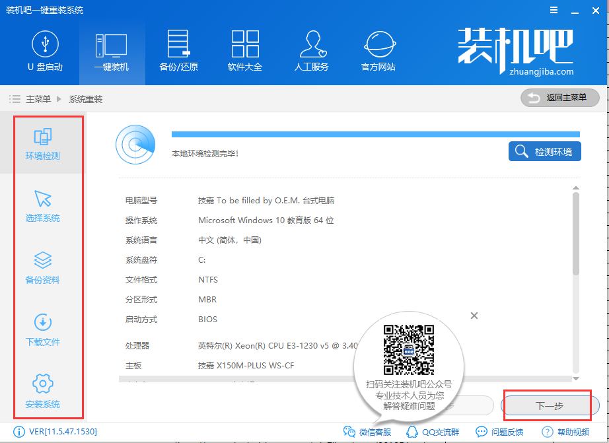Click the environment detection progress bar

click(x=376, y=134)
